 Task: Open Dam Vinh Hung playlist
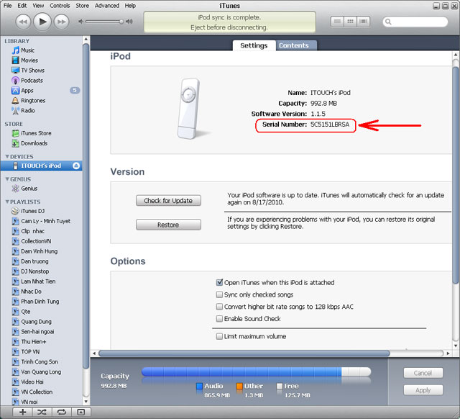39,251
